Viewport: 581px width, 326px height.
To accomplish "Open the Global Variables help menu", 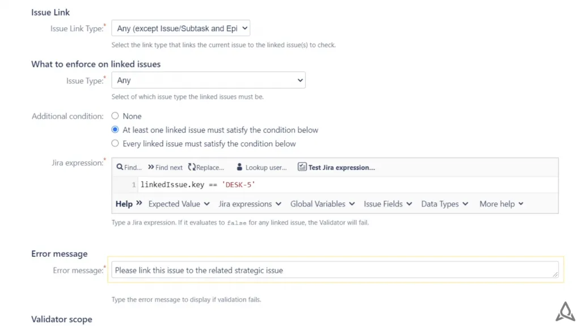I will tap(322, 204).
